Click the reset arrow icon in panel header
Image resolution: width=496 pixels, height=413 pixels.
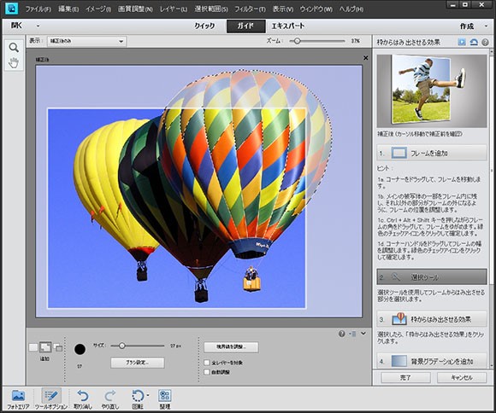(474, 42)
